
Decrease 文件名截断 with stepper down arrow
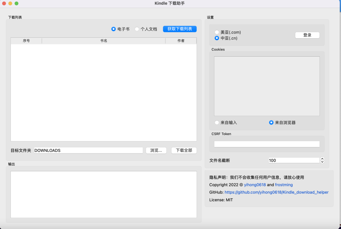(322, 162)
